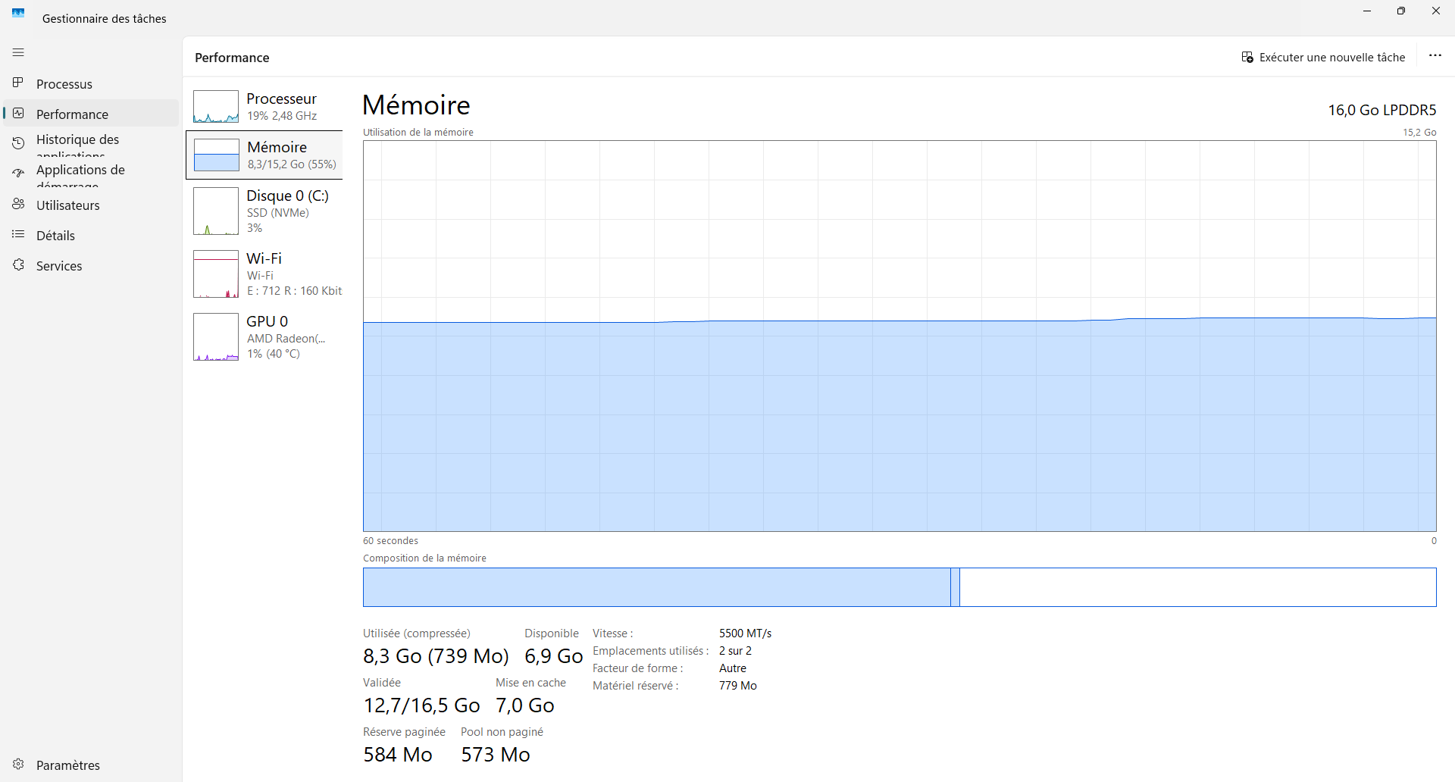Click the 2 sur 2 slots value
The image size is (1455, 782).
coord(735,651)
